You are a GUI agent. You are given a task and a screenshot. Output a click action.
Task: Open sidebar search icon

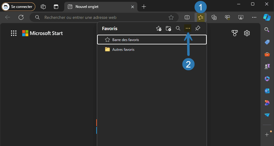[267, 30]
